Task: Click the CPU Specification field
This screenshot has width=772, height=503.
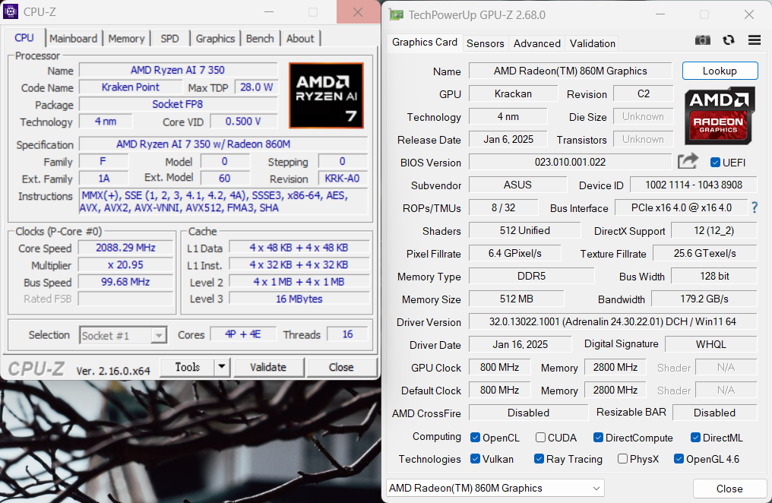Action: tap(223, 144)
